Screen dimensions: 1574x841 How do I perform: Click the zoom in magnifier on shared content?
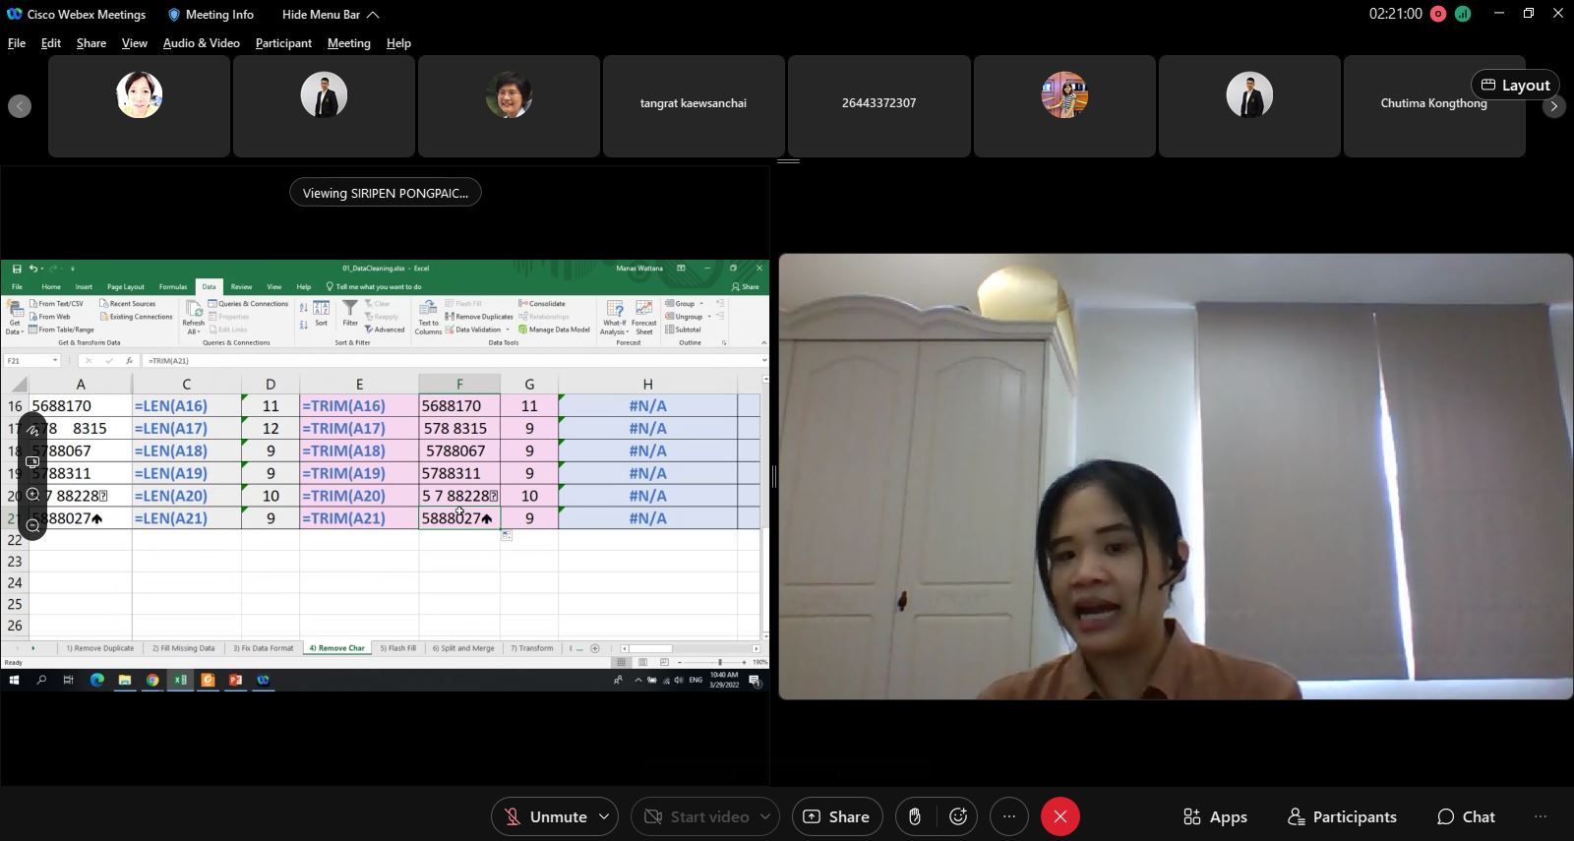coord(32,495)
